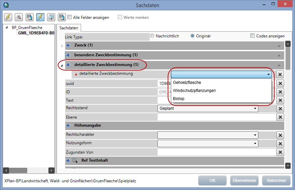Select BP_GruenFlaeche in the tree

point(27,28)
